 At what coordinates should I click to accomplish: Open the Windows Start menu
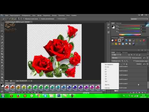(x=3, y=96)
